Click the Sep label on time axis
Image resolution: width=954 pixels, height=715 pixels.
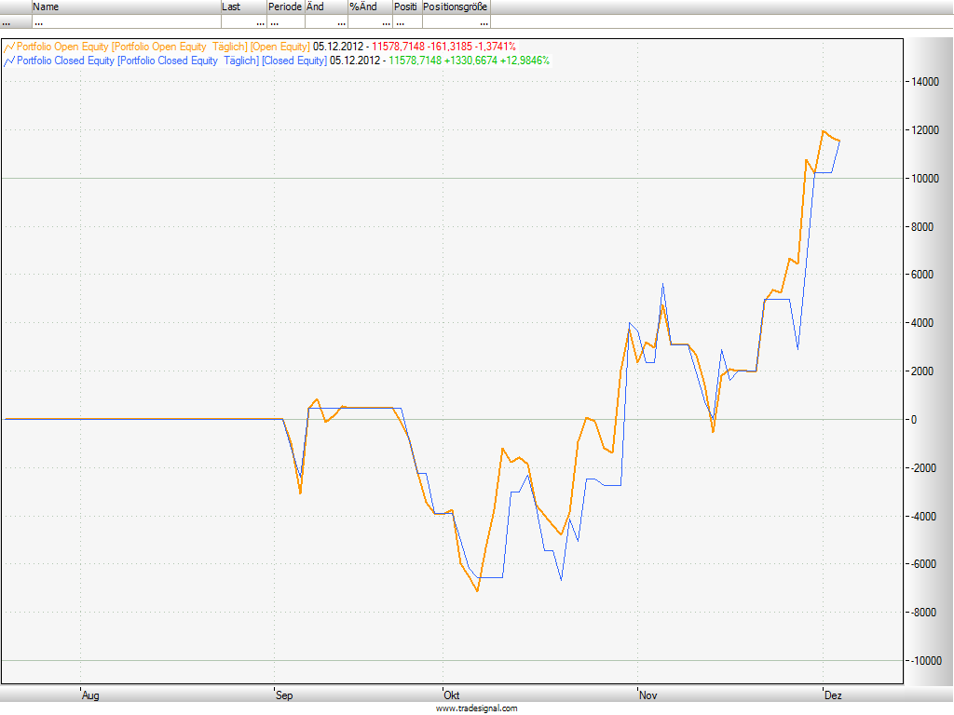tap(284, 695)
